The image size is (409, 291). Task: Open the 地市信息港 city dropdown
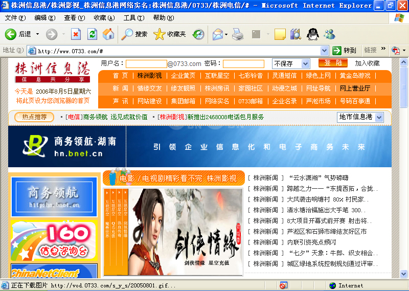tap(379, 118)
